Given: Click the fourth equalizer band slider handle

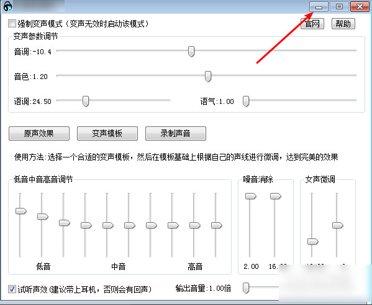Looking at the screenshot, I should tap(86, 225).
